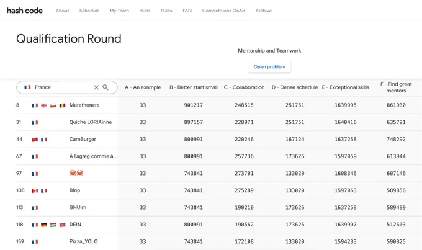Click GNUlm score 190210
The height and width of the screenshot is (250, 422).
244,207
